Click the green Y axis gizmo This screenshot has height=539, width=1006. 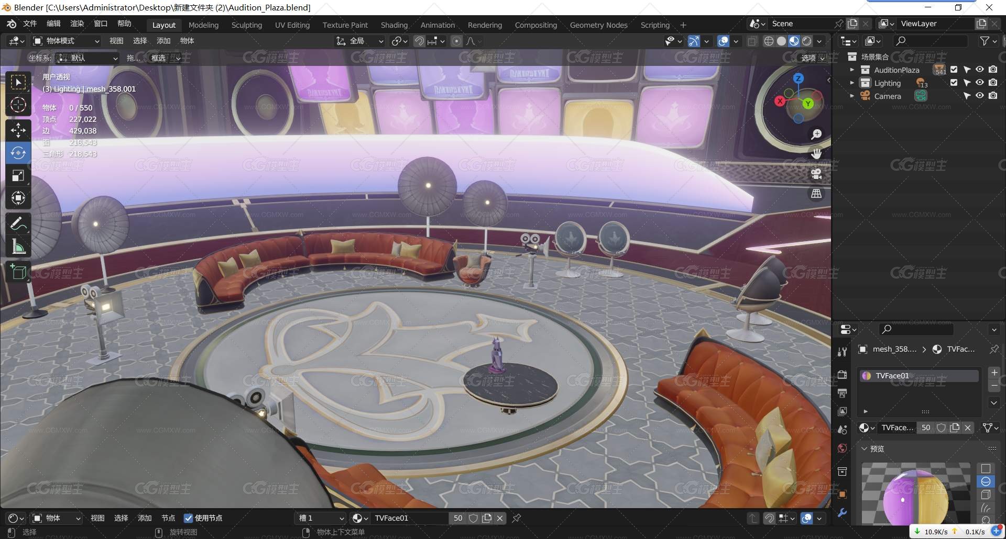pos(808,104)
